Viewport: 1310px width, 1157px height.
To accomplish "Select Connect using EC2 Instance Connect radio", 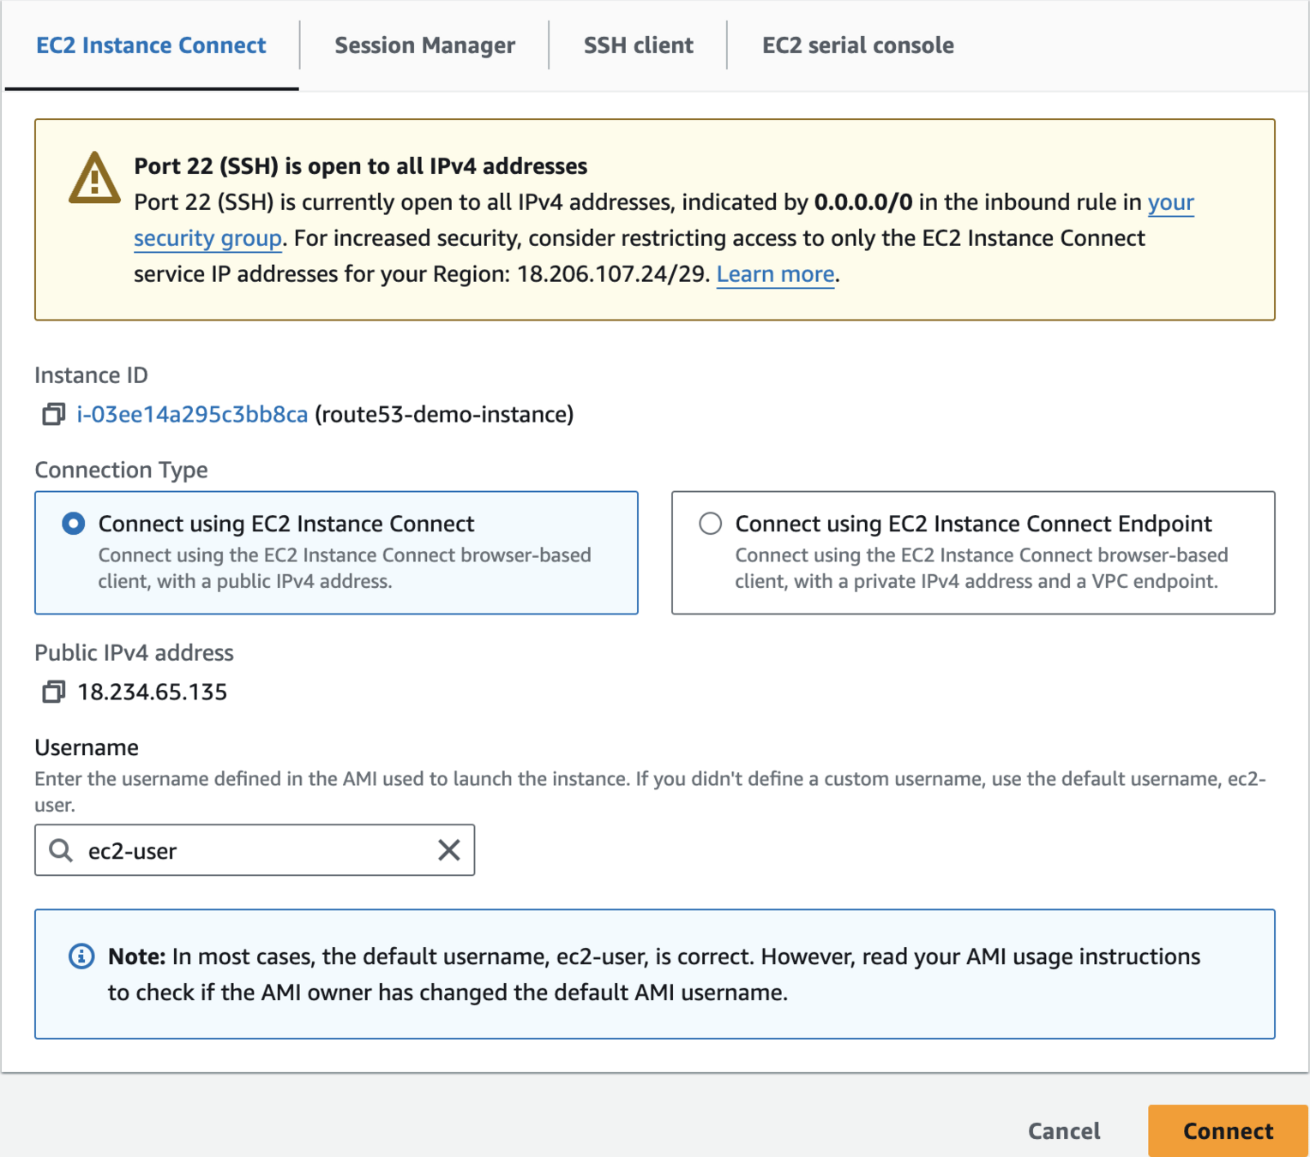I will [x=74, y=524].
